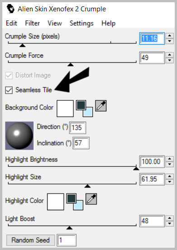Click the Direction degrees input field
This screenshot has width=177, height=250.
point(77,127)
